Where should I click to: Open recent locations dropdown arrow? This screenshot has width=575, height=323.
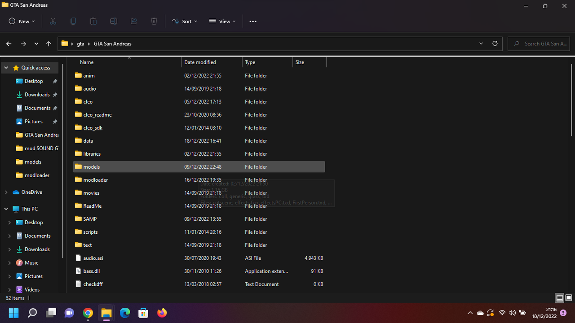click(x=36, y=44)
